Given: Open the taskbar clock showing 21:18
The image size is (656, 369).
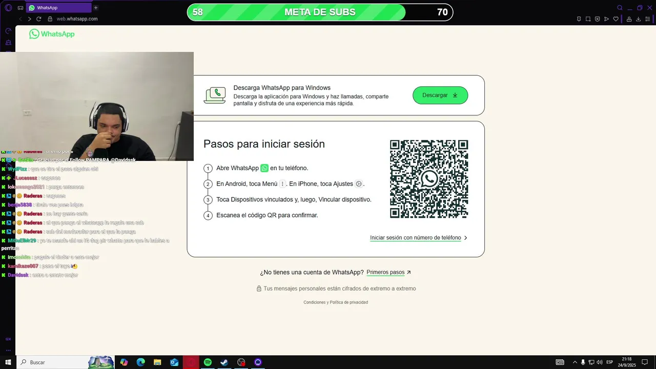Looking at the screenshot, I should [x=627, y=362].
